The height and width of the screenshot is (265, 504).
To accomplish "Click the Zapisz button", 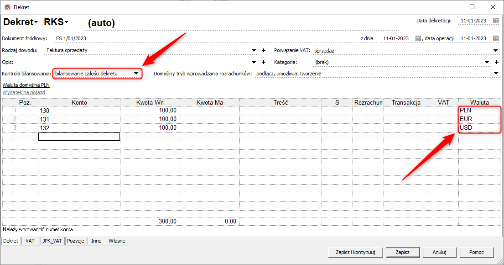I will click(x=402, y=252).
